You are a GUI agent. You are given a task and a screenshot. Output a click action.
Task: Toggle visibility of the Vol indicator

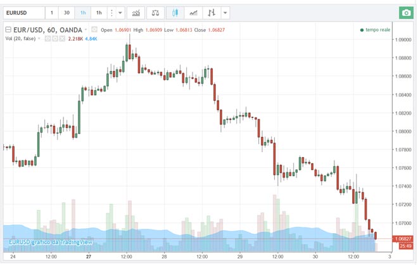pyautogui.click(x=48, y=39)
